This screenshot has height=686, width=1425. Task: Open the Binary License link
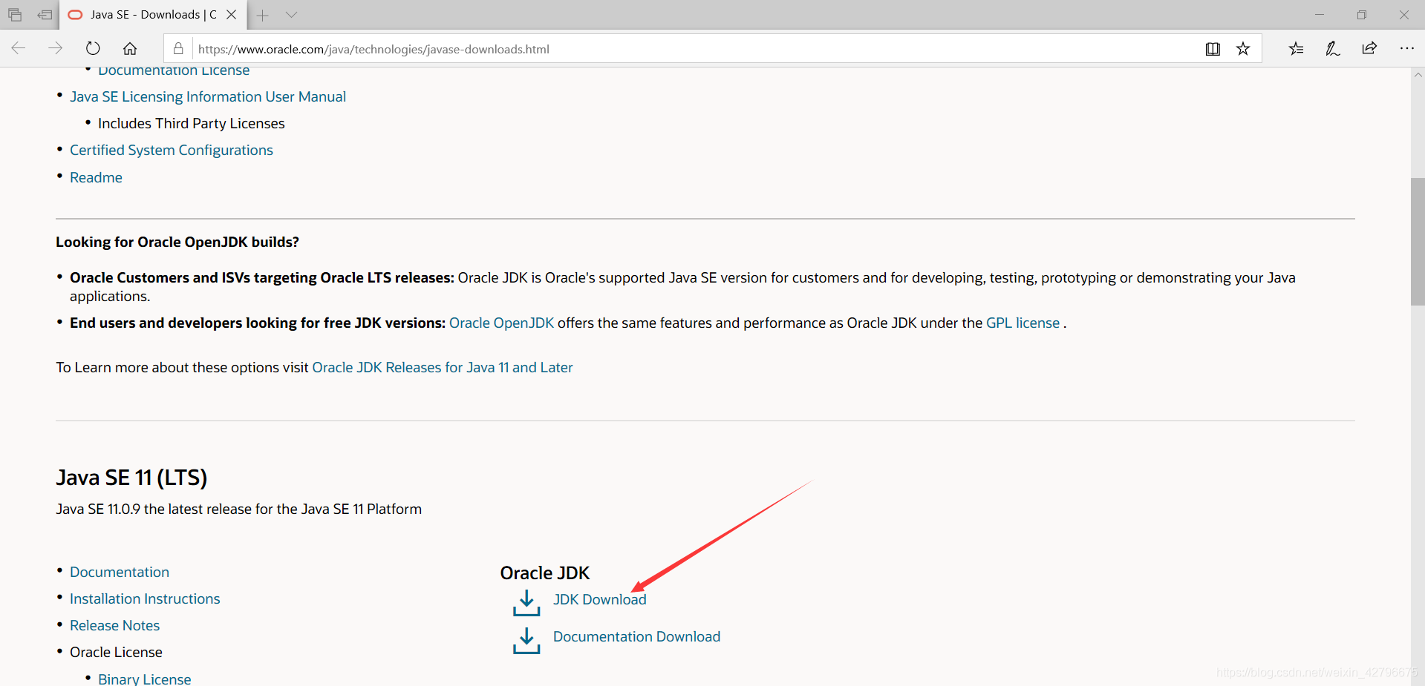tap(144, 679)
